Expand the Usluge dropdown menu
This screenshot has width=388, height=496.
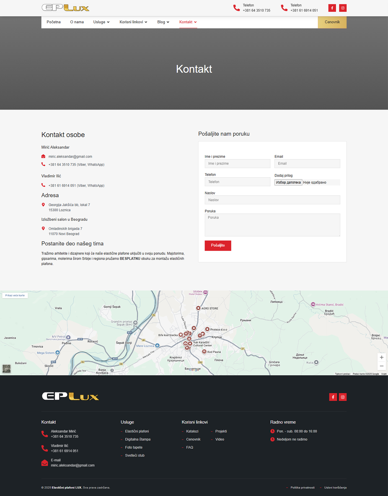pyautogui.click(x=102, y=22)
